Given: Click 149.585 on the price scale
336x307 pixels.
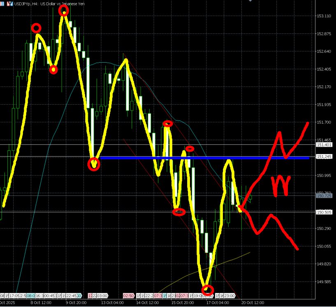Looking at the screenshot, I should point(324,282).
